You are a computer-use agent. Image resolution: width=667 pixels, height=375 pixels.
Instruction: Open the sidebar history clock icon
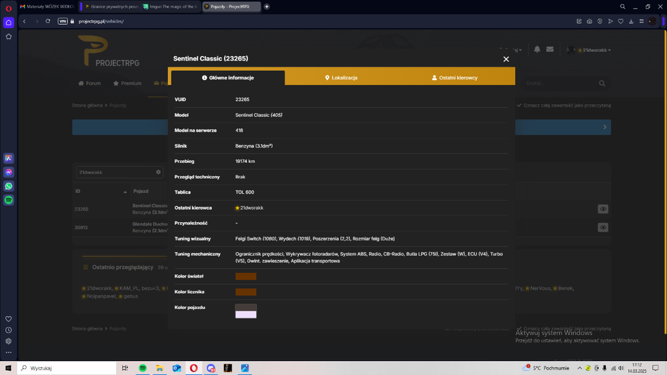pos(9,330)
